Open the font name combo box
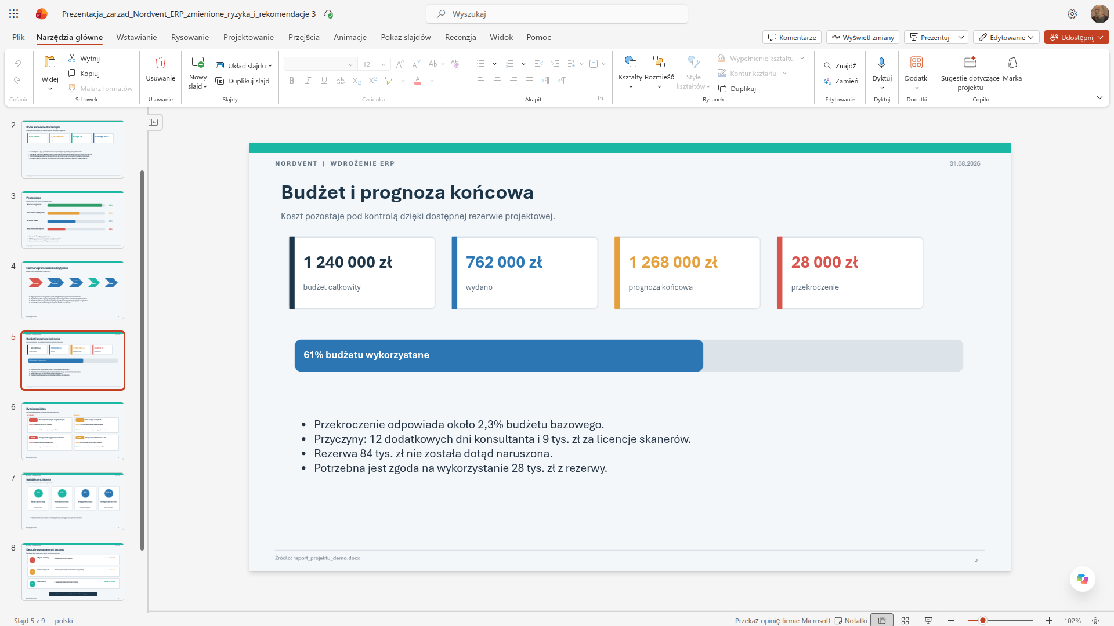This screenshot has height=626, width=1114. pyautogui.click(x=319, y=64)
